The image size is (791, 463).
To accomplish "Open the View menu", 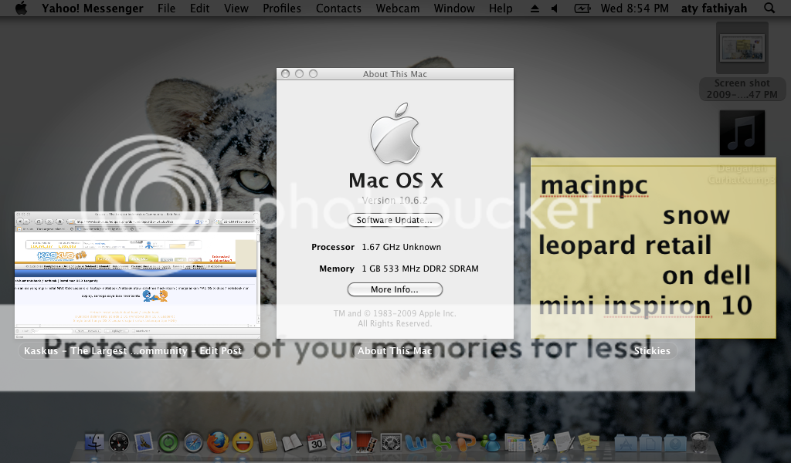I will click(x=236, y=8).
